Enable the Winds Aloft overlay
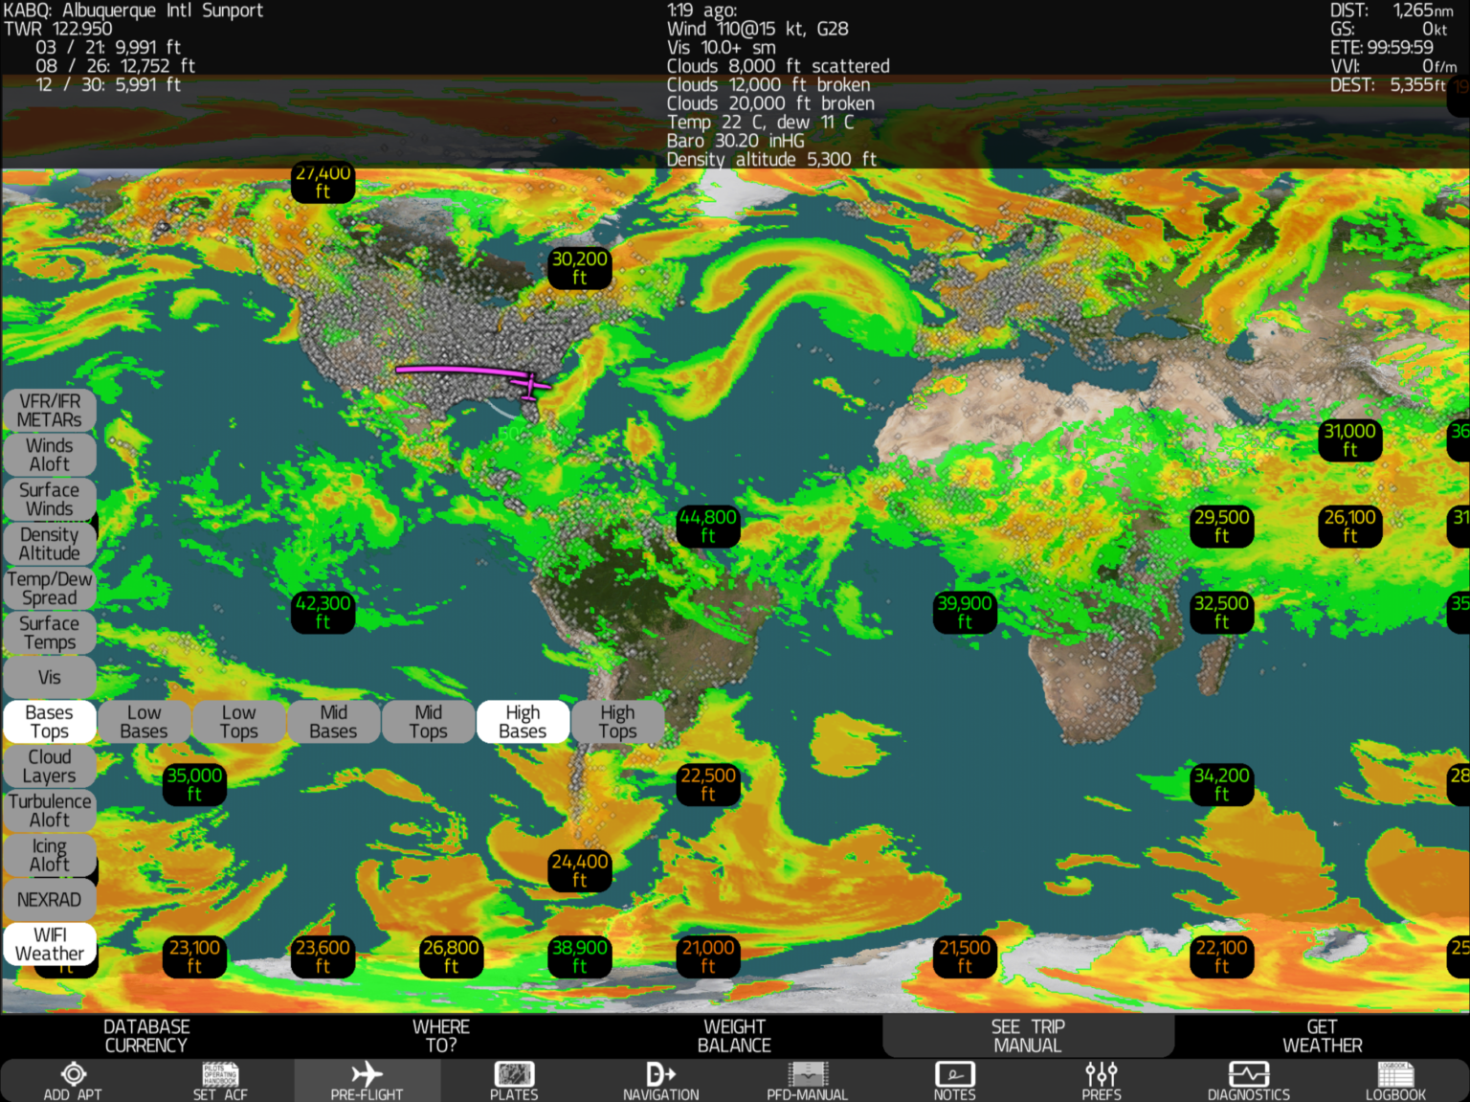Screen dimensions: 1470x1102 [50, 455]
